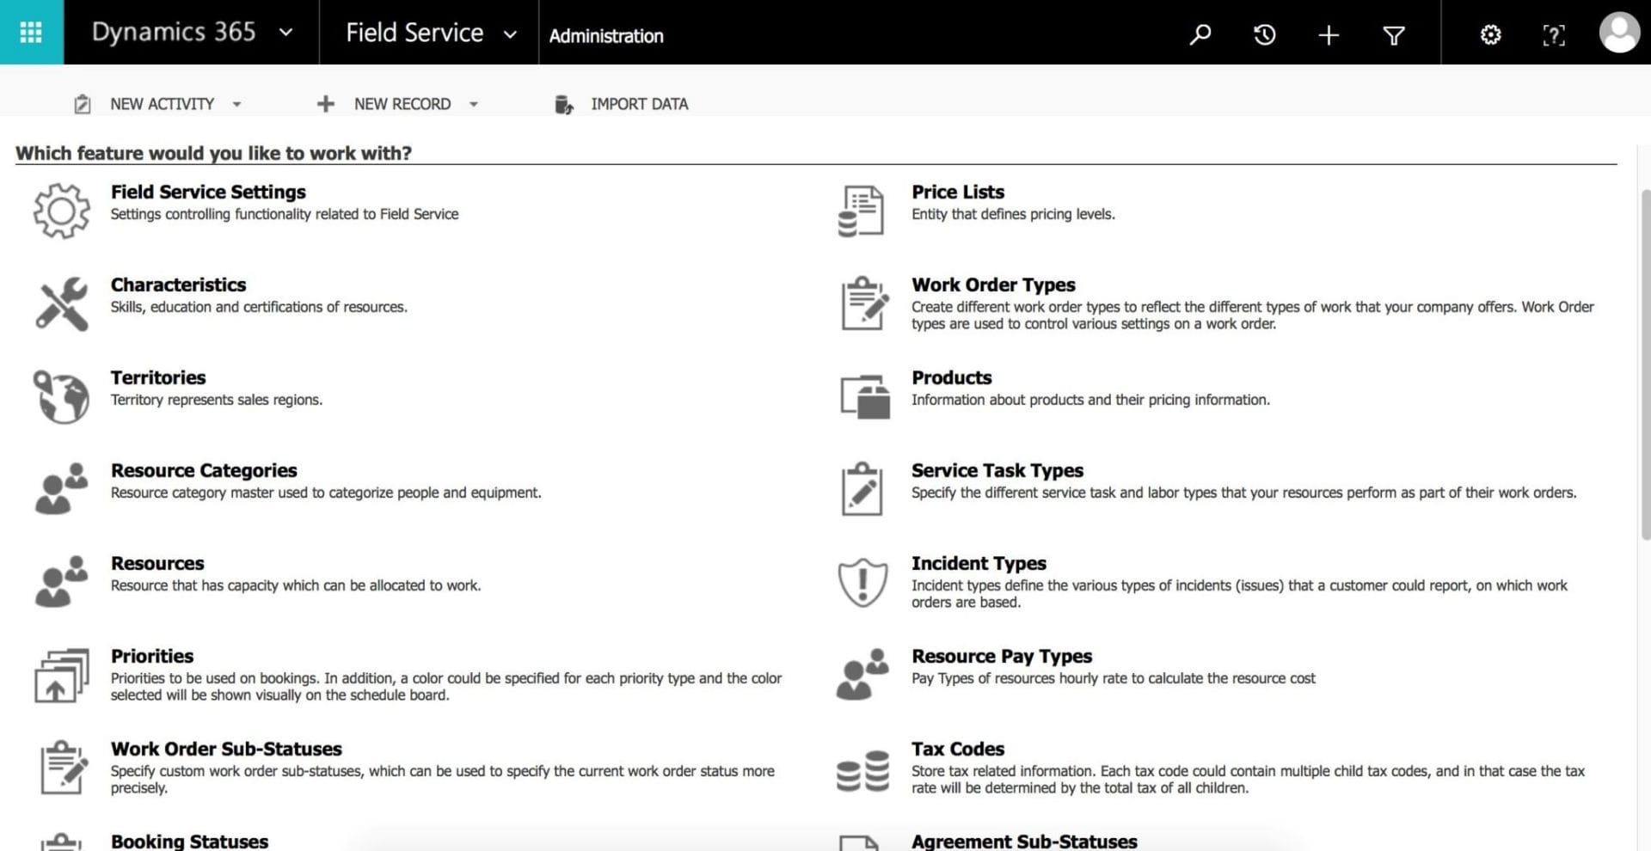
Task: Open the advanced find filter
Action: coord(1393,34)
